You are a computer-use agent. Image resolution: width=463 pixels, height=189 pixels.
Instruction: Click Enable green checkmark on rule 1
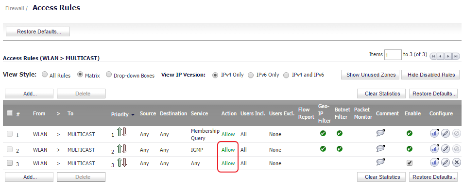409,133
